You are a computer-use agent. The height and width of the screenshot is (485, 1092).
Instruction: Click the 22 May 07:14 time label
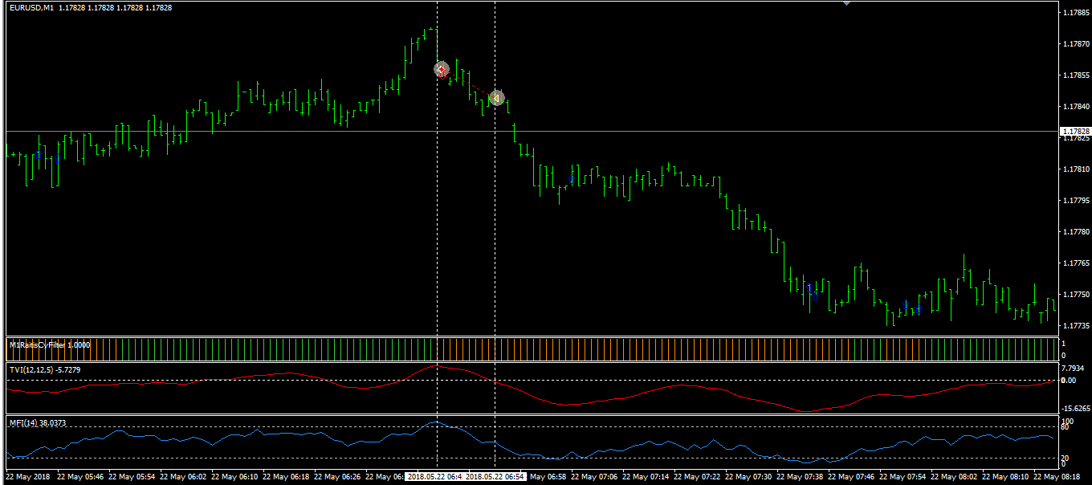[645, 477]
